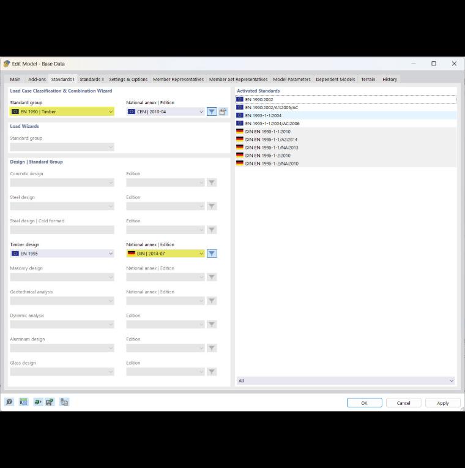Open the Aluminum design dropdown
The width and height of the screenshot is (465, 468).
click(62, 348)
